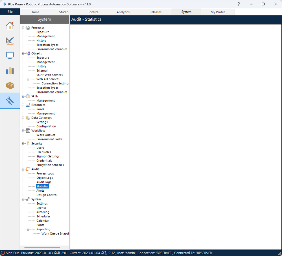
Task: Click the Objects node icon in tree
Action: tap(28, 53)
